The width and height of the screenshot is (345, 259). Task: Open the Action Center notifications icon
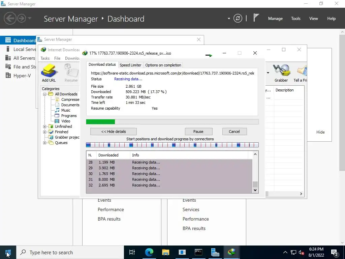pos(335,252)
